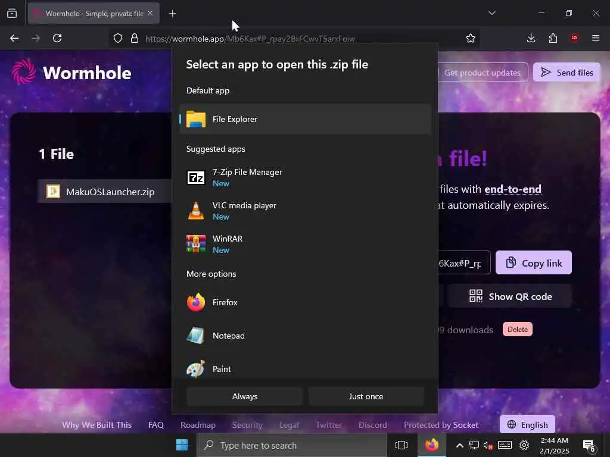Click the muted volume tray icon
610x457 pixels.
[488, 445]
